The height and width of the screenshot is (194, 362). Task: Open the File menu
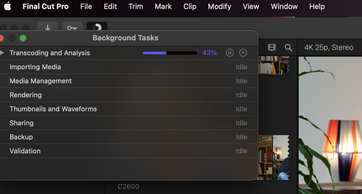click(x=86, y=6)
